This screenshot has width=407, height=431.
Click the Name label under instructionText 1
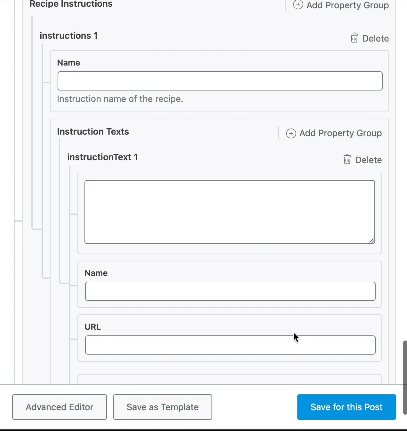[x=96, y=273]
